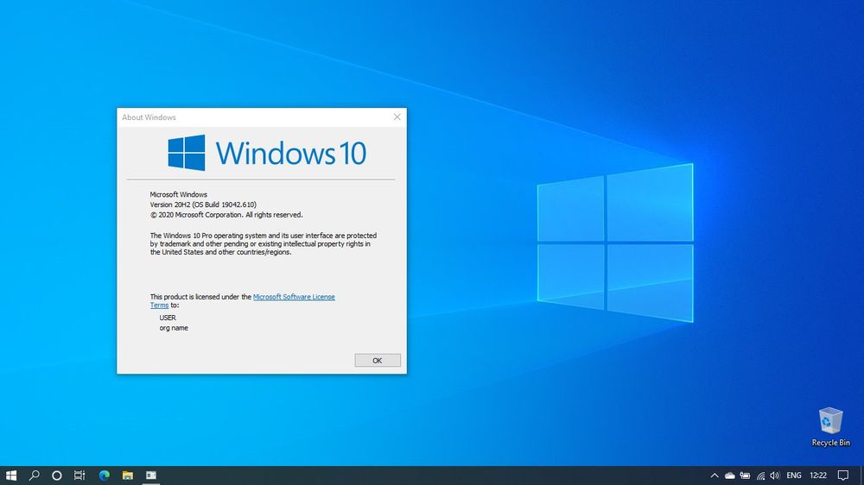Screen dimensions: 864x485
Task: Close the About Windows dialog
Action: [x=397, y=117]
